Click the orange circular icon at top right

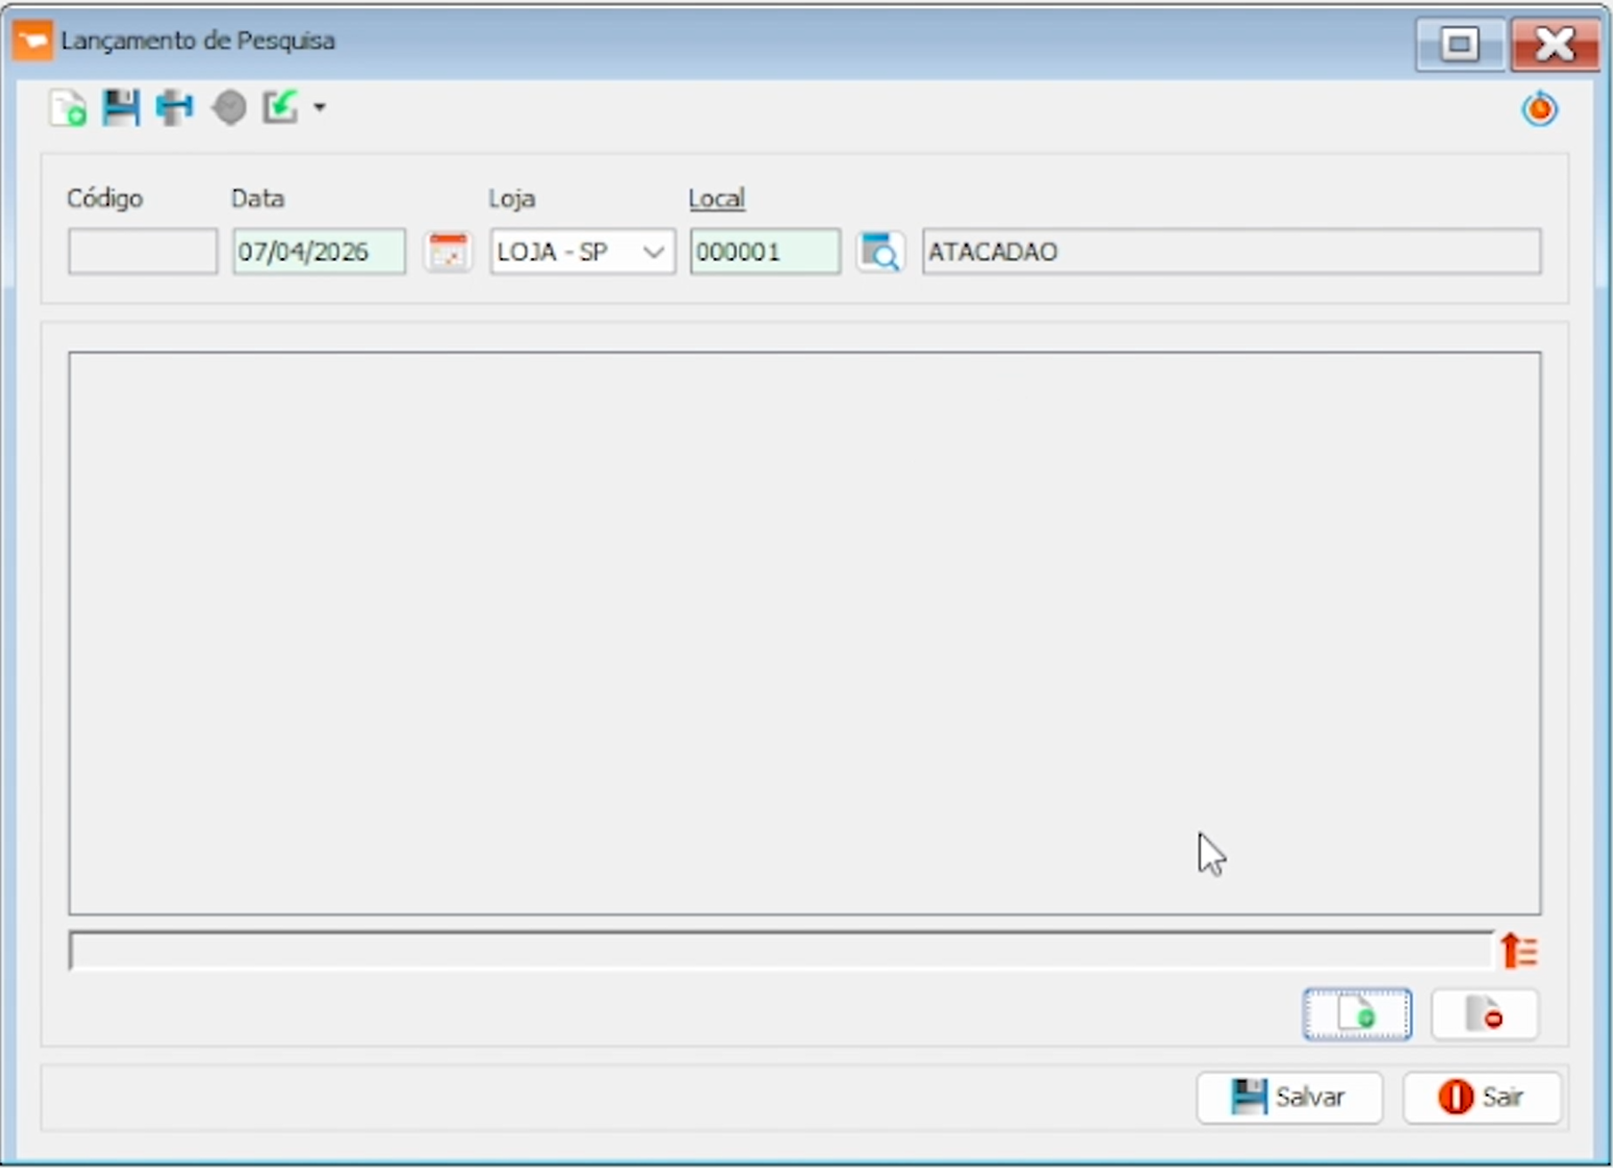pyautogui.click(x=1539, y=110)
